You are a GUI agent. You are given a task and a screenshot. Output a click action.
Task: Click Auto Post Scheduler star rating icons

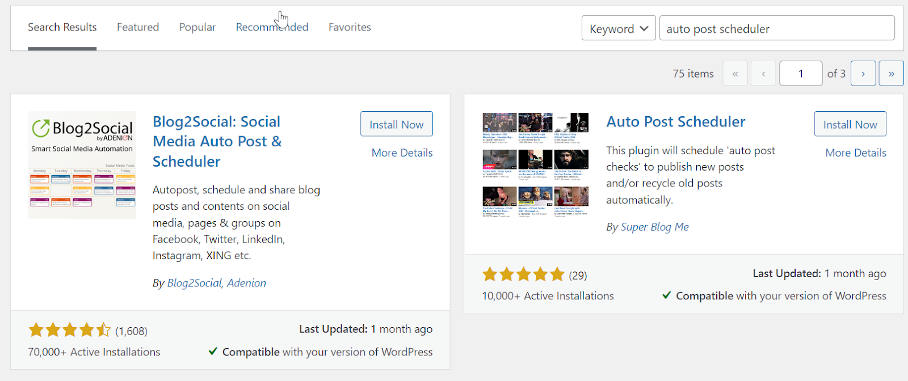click(x=524, y=275)
